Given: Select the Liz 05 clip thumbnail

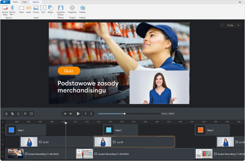Looking at the screenshot, I should click(103, 142).
